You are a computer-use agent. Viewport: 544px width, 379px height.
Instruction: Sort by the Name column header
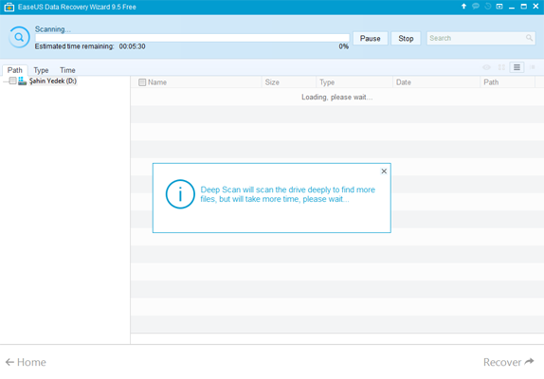point(196,82)
